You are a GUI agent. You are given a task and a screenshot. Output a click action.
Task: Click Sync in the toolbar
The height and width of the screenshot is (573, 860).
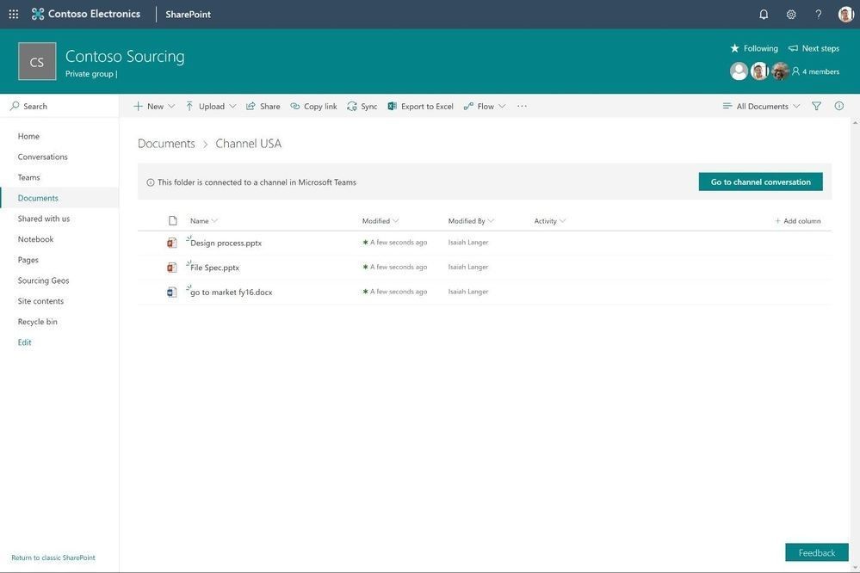click(362, 107)
